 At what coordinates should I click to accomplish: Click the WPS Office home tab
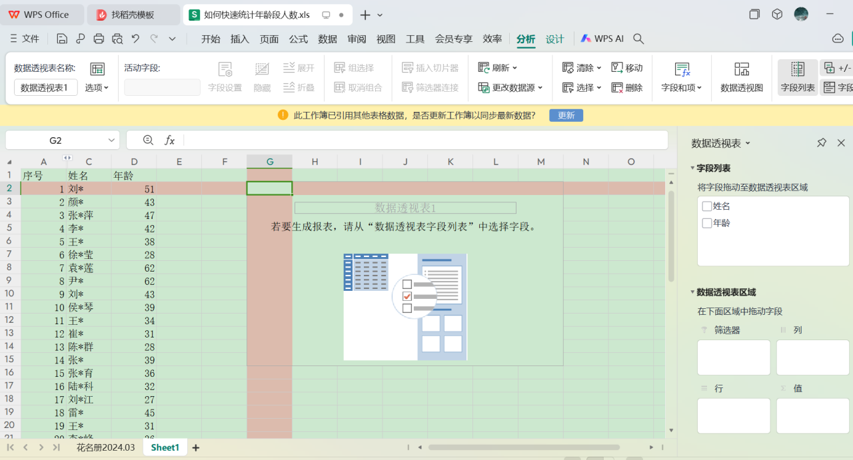click(x=43, y=15)
